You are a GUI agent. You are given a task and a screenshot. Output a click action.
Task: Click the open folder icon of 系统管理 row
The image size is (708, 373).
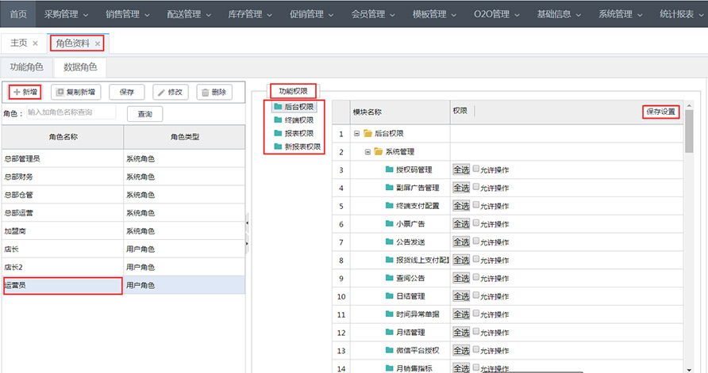pos(379,151)
